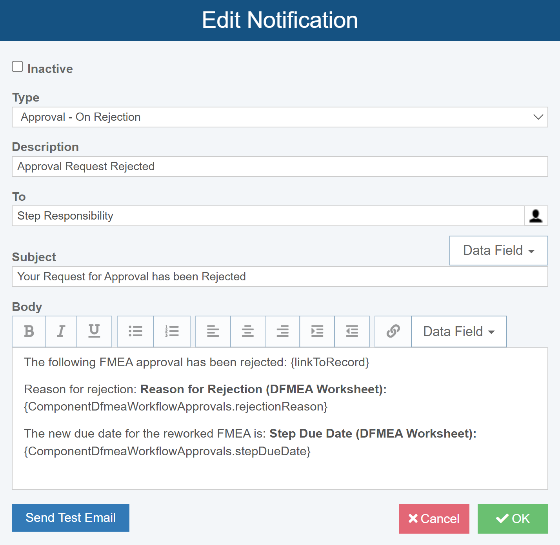The height and width of the screenshot is (545, 560).
Task: Insert a bulleted list
Action: pos(135,331)
